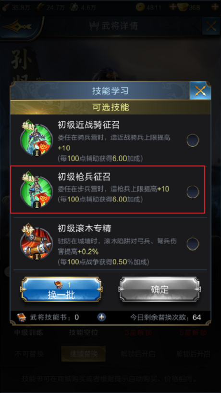Click the back arrow on 武将详情
This screenshot has height=393, width=221.
(x=17, y=26)
